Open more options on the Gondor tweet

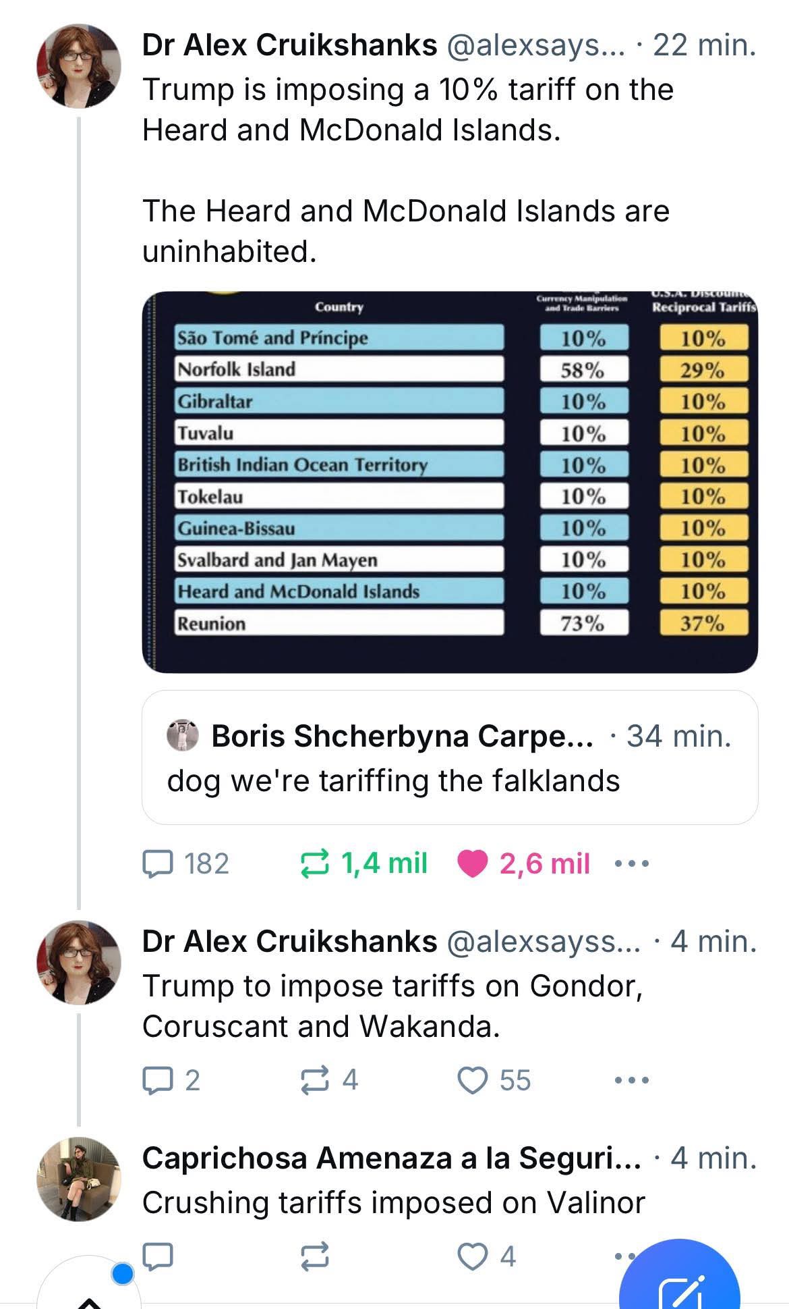[x=632, y=1080]
